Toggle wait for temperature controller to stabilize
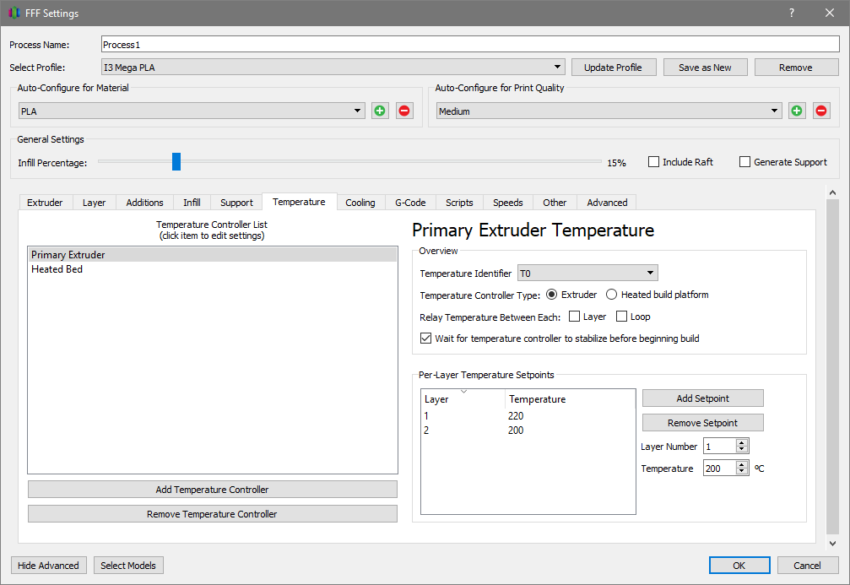 pos(425,339)
